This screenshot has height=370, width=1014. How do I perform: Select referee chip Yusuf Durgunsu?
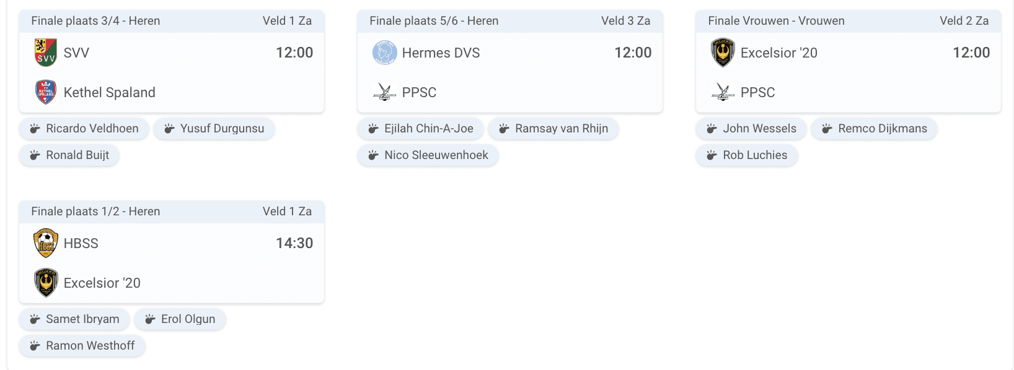[214, 129]
